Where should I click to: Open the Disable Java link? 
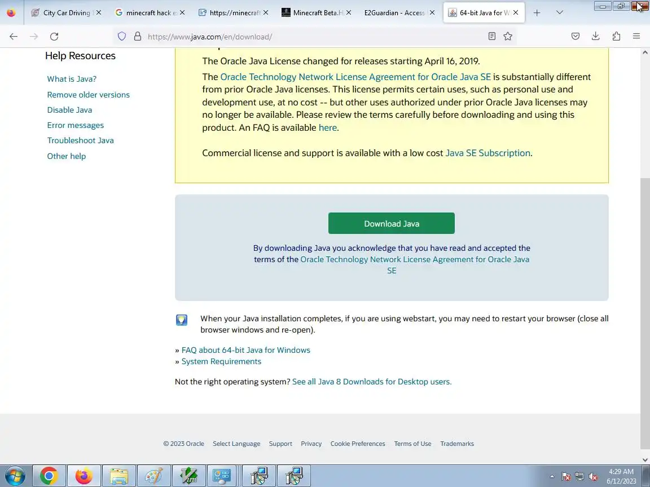[69, 110]
